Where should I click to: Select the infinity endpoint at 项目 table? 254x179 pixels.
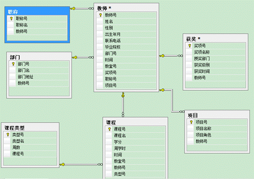pos(182,112)
